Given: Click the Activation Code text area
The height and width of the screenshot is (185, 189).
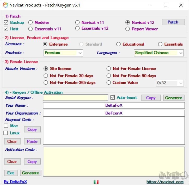Looking at the screenshot, I should (x=114, y=162).
